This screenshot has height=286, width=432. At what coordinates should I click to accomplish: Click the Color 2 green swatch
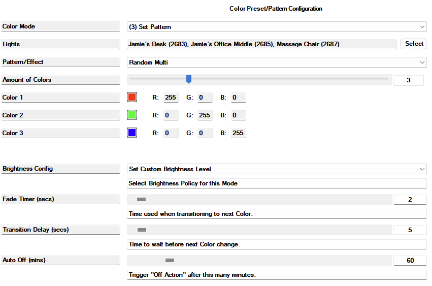click(132, 115)
